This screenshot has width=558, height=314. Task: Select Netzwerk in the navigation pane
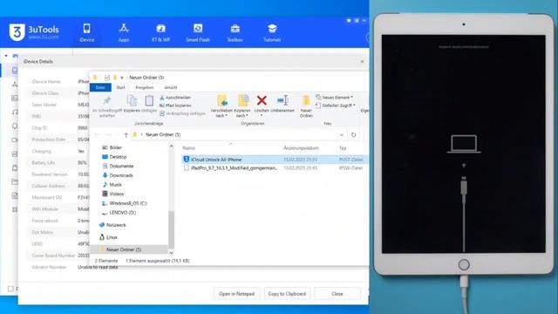tap(112, 225)
